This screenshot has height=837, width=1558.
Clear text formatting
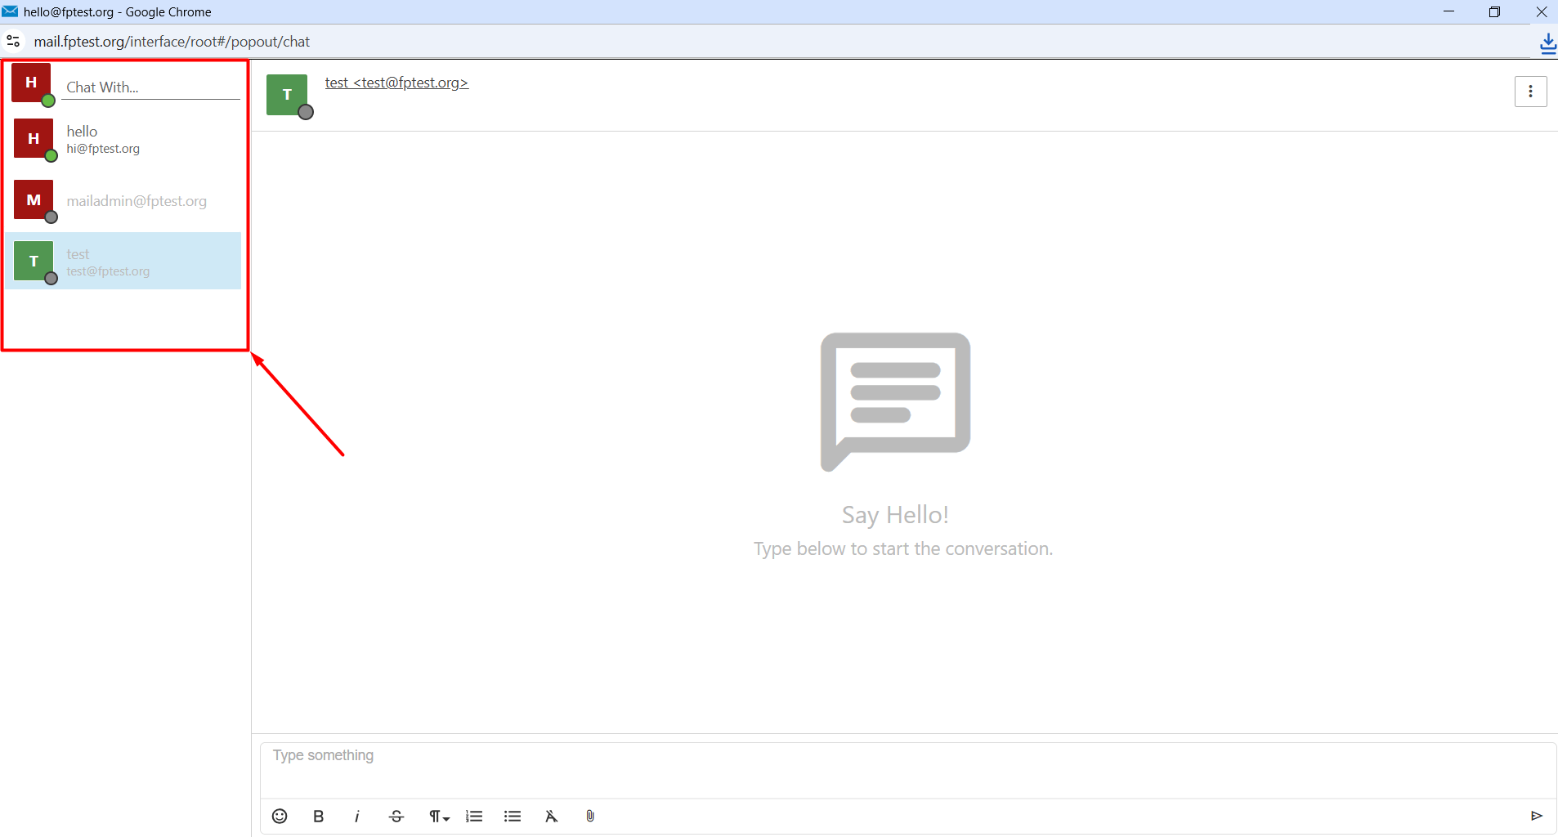tap(551, 816)
